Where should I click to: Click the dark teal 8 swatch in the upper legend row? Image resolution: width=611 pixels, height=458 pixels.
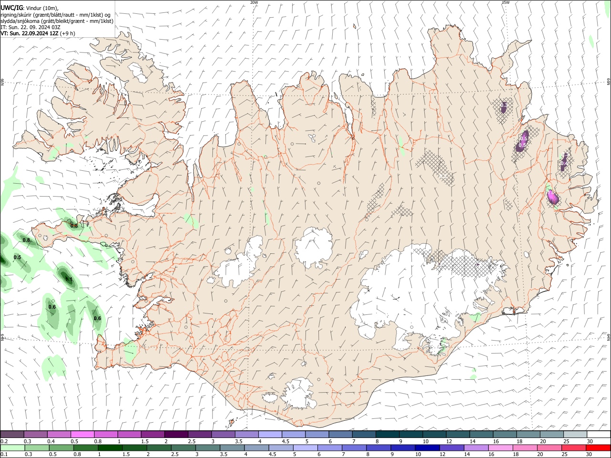click(x=387, y=434)
